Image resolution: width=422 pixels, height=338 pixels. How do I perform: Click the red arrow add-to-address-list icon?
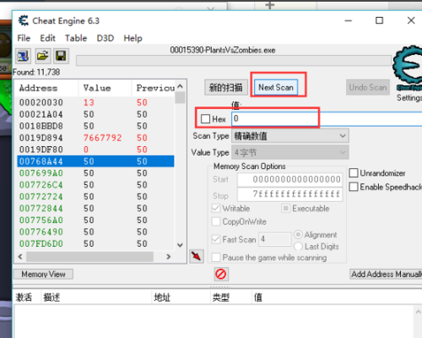click(197, 256)
